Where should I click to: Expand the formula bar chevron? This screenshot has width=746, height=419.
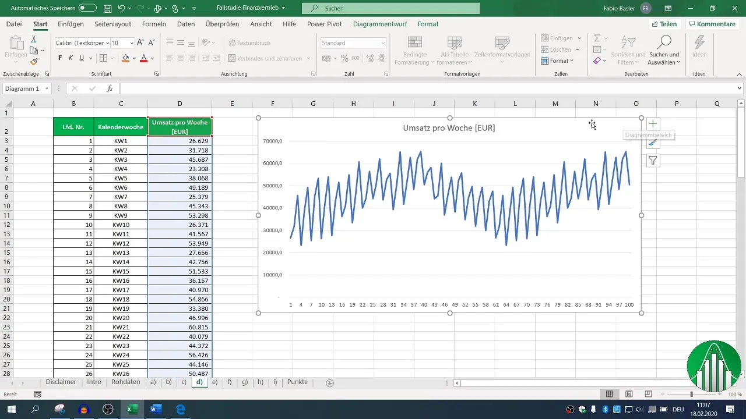[x=740, y=88]
